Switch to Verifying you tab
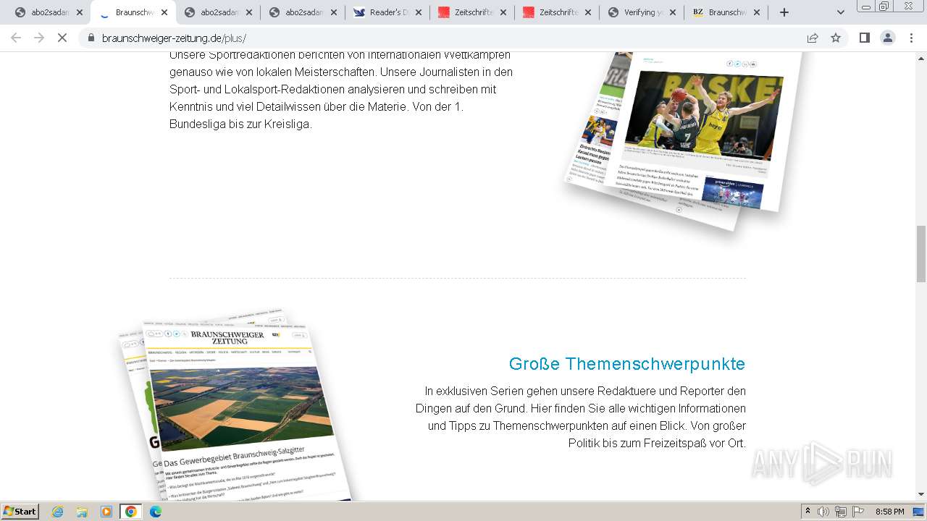The height and width of the screenshot is (521, 927). point(644,12)
